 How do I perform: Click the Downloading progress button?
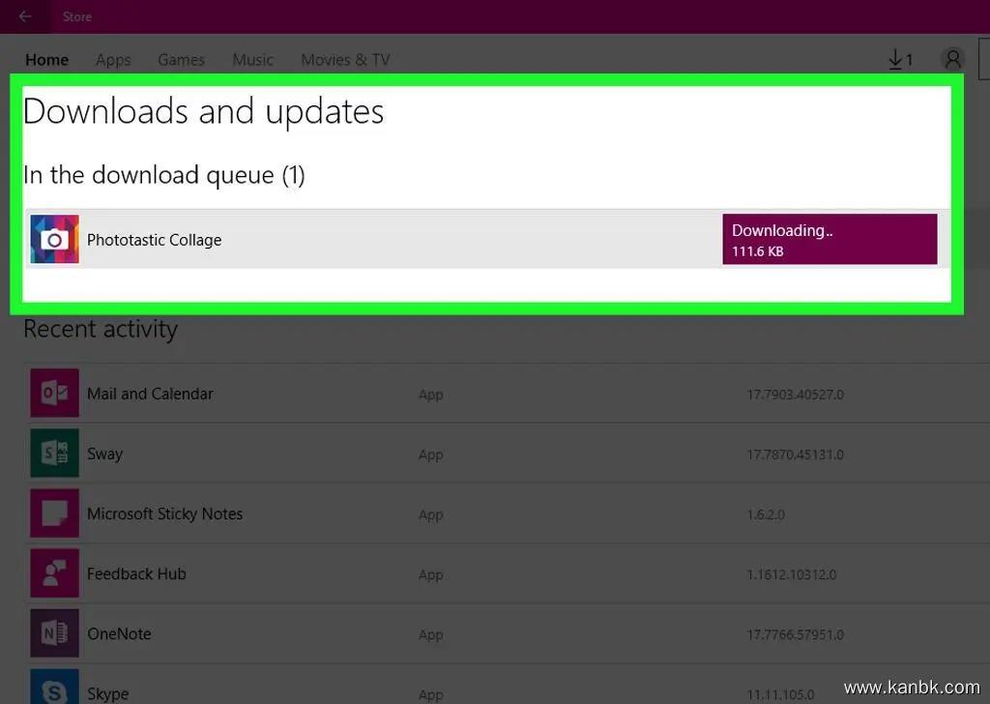coord(830,240)
